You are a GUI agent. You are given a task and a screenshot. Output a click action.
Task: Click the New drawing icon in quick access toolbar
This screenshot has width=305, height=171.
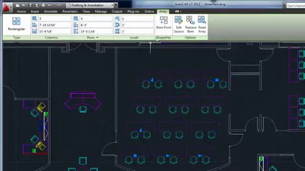(18, 5)
